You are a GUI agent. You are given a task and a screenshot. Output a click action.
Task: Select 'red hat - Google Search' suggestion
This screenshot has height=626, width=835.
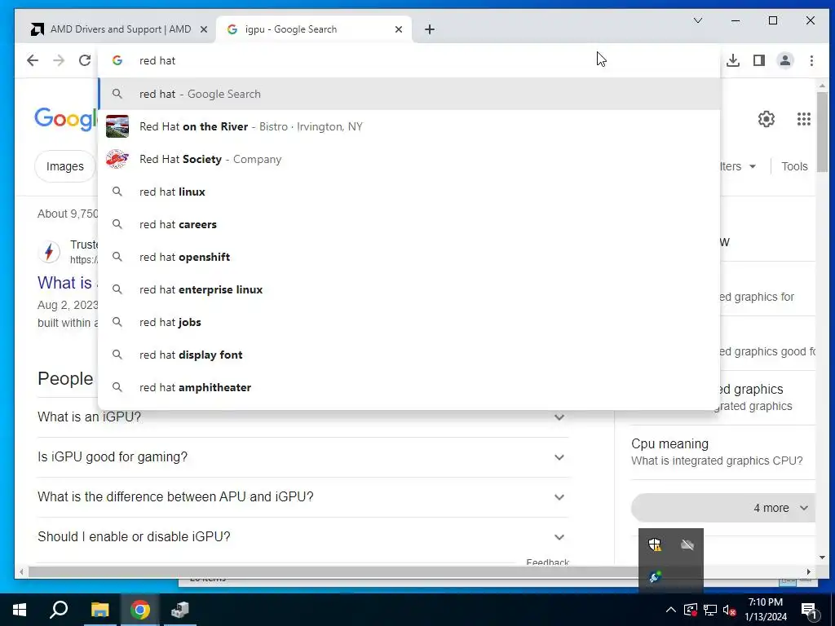409,94
